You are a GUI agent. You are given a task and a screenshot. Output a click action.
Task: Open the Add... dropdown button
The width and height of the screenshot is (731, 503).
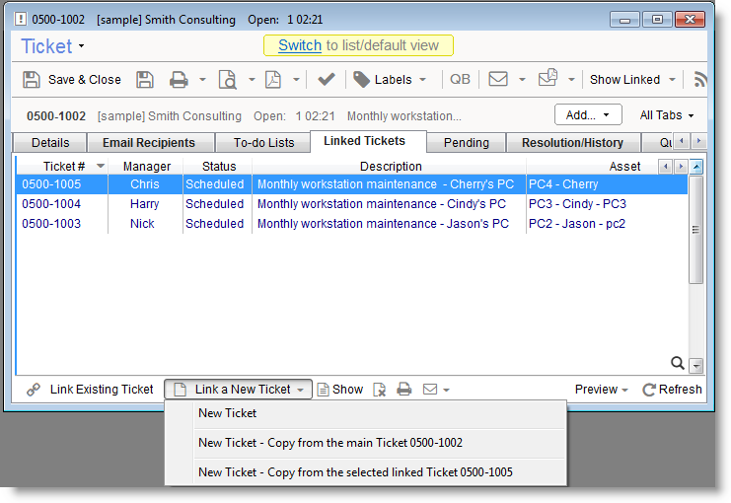point(588,115)
